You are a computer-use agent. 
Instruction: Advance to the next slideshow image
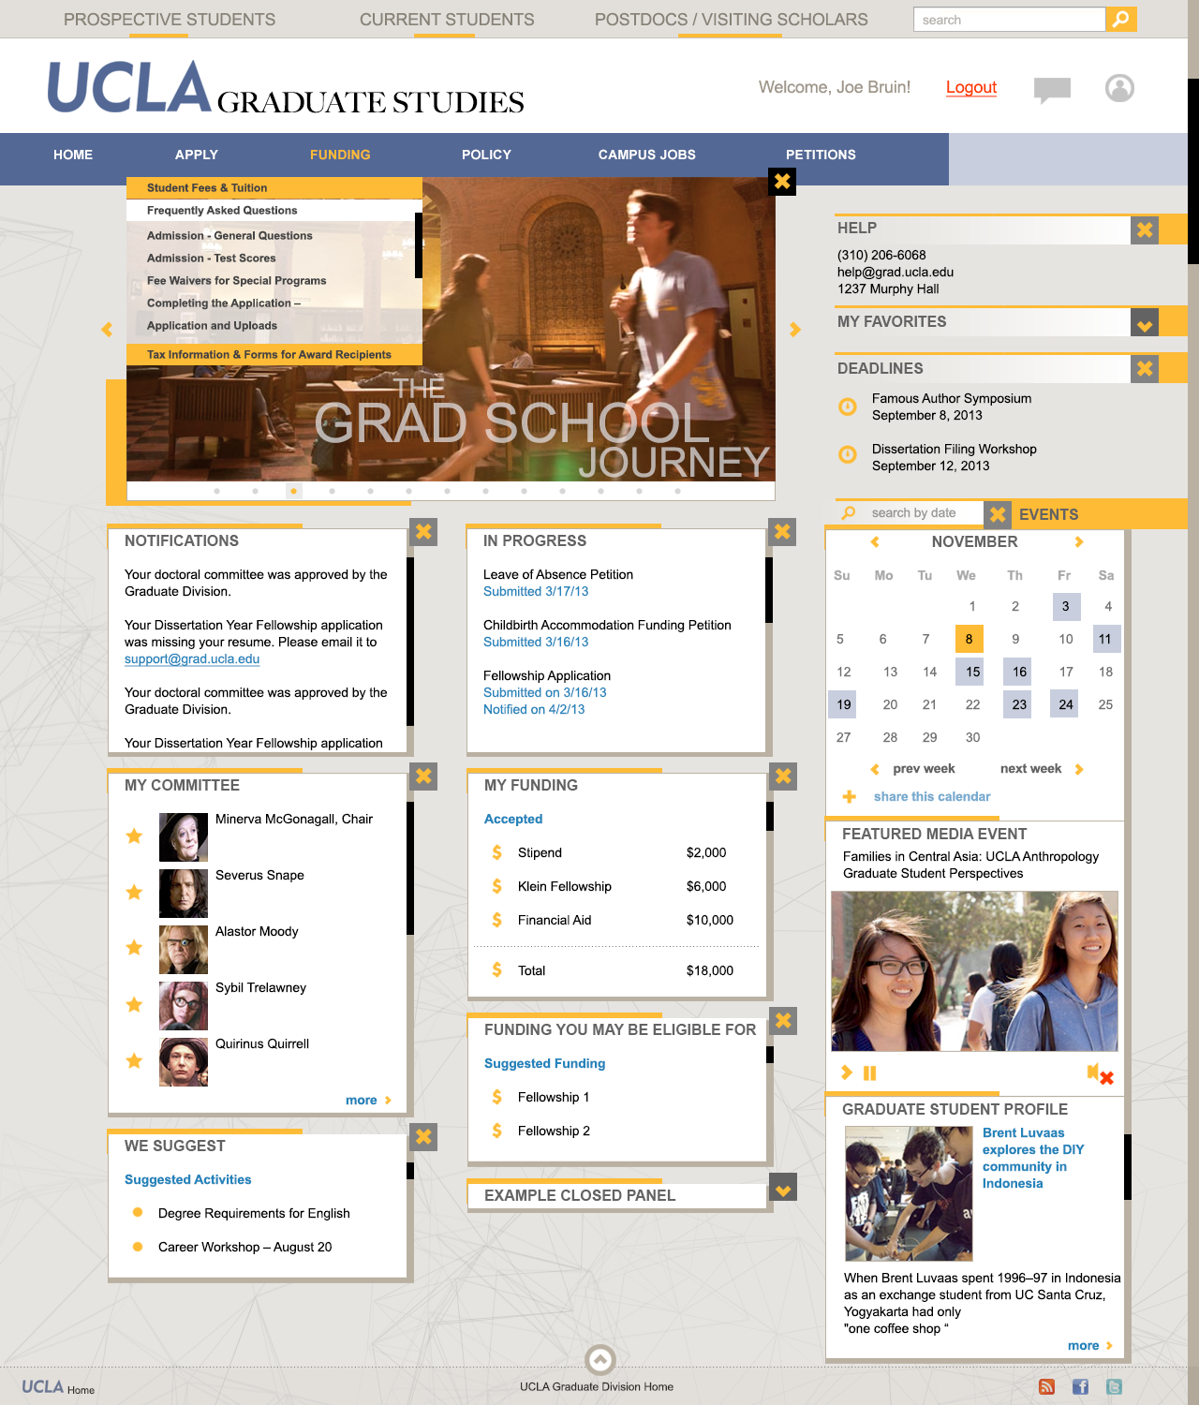[794, 329]
